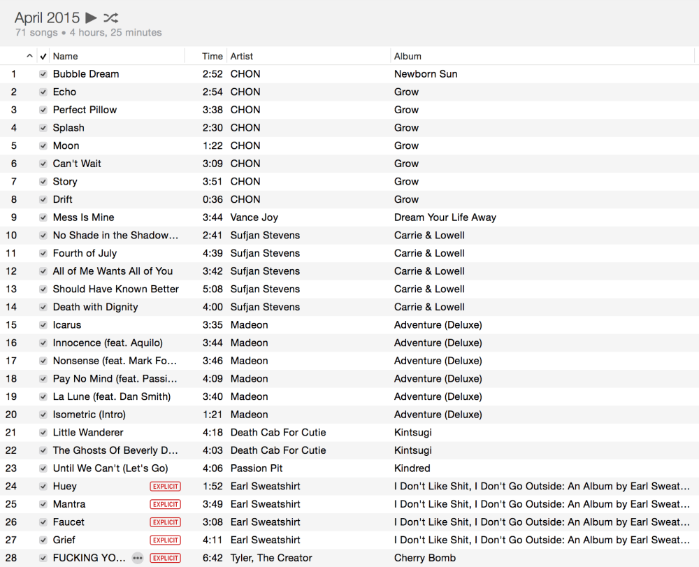This screenshot has width=699, height=567.
Task: Sort songs by the Time column
Action: 212,57
